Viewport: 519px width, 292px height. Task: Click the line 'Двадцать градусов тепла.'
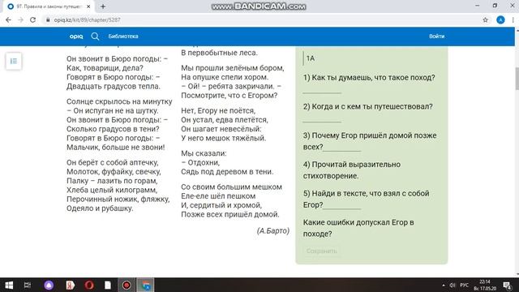114,87
